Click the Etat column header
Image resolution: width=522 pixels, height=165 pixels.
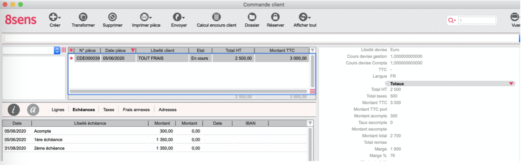pyautogui.click(x=200, y=50)
